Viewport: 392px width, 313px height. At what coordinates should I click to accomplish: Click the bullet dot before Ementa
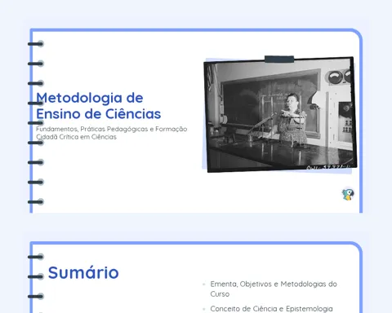coord(203,284)
